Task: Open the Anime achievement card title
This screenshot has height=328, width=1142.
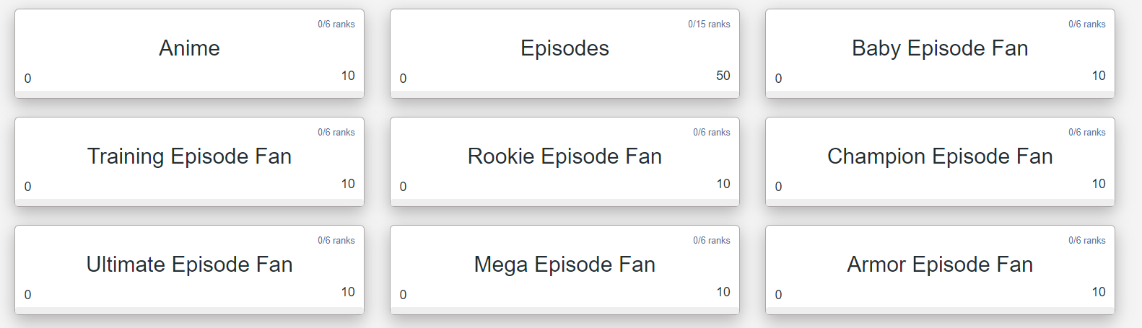Action: pyautogui.click(x=189, y=48)
